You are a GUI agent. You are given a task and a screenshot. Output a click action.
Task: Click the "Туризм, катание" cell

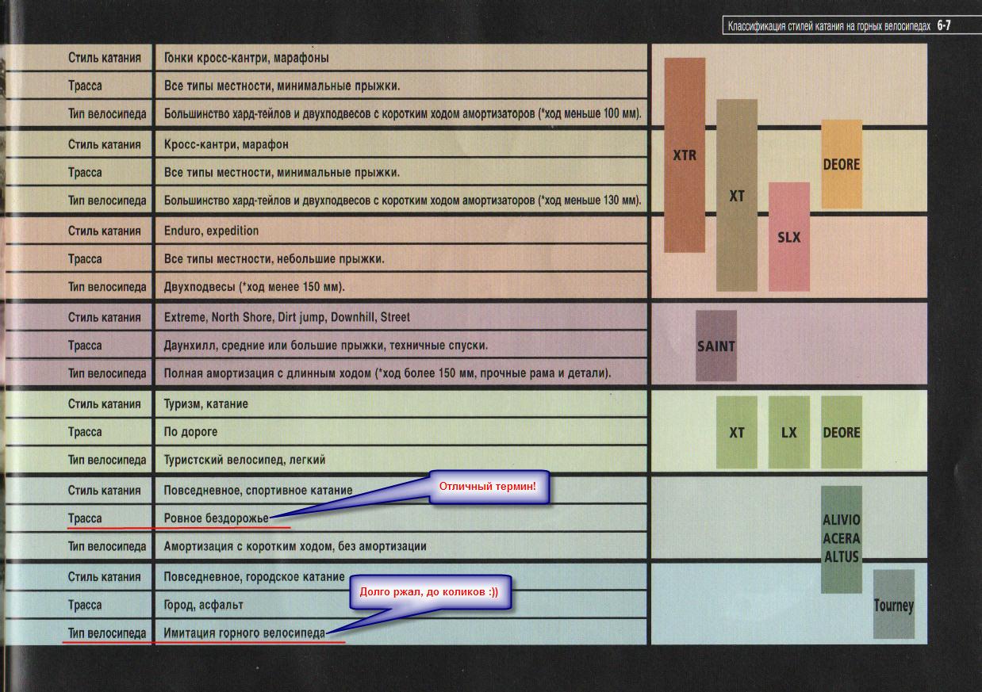point(205,403)
